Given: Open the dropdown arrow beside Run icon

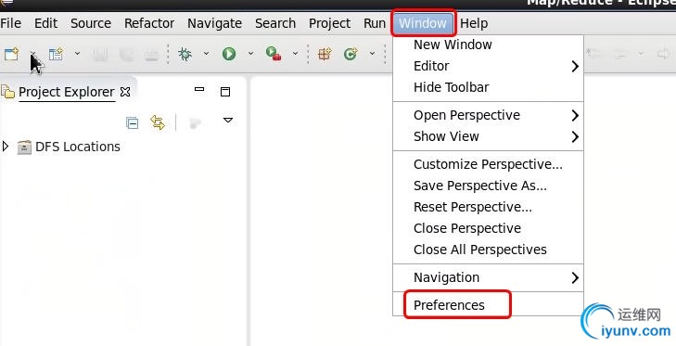Looking at the screenshot, I should click(x=250, y=54).
